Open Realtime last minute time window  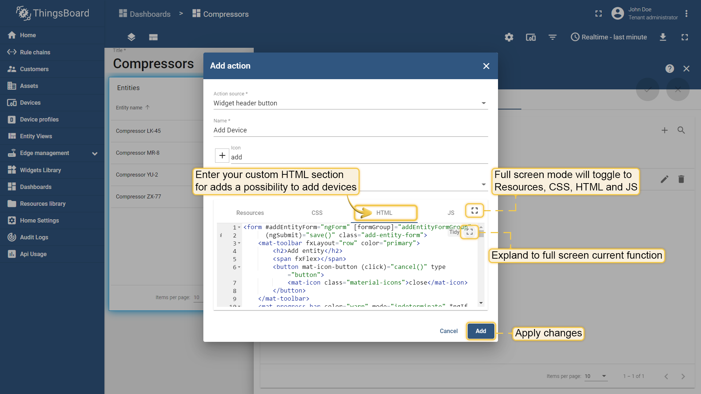click(x=609, y=37)
